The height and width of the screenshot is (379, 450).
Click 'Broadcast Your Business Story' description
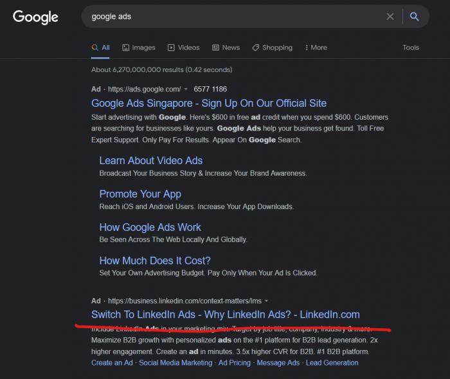[x=203, y=173]
